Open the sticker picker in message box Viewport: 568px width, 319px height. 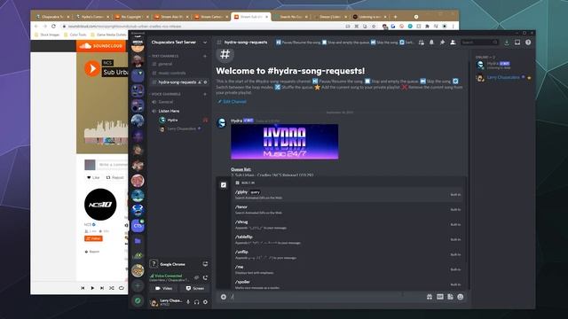pos(450,297)
